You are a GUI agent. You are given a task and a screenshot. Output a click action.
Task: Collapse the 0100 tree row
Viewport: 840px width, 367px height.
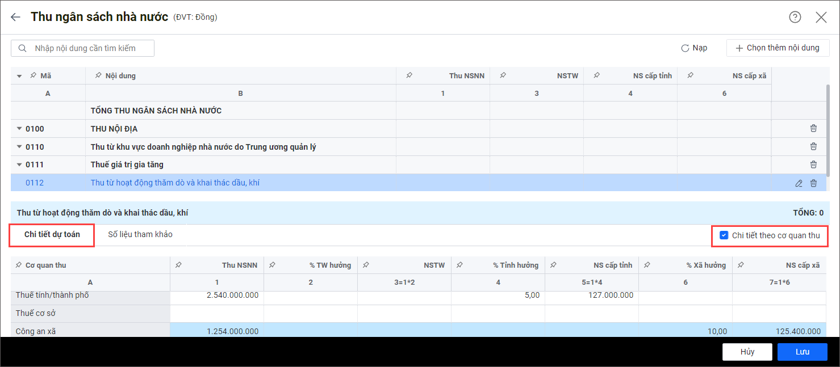point(19,129)
